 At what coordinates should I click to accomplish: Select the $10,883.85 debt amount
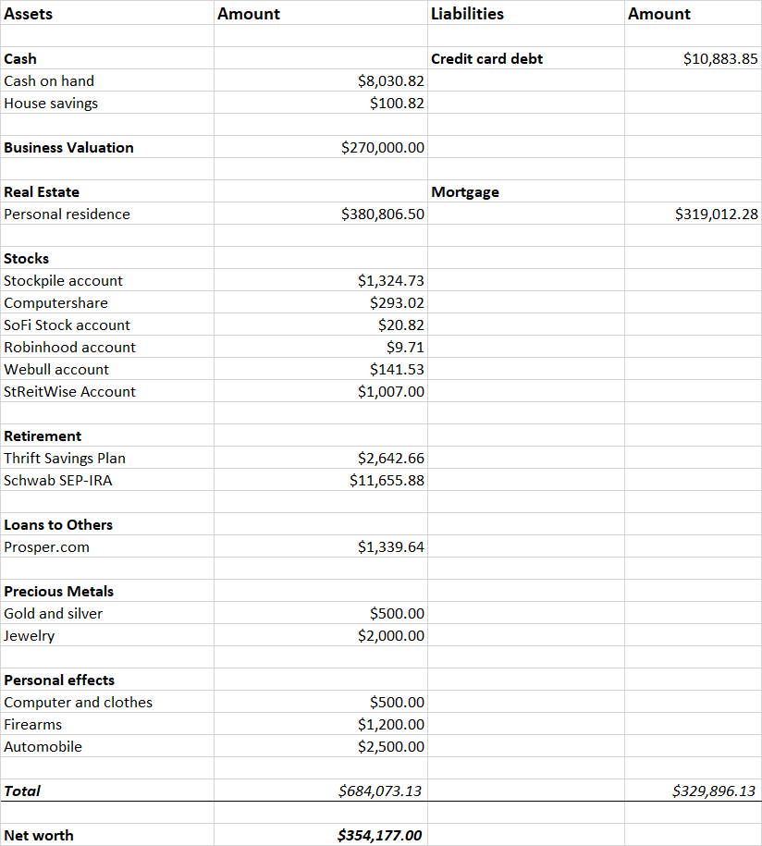pyautogui.click(x=720, y=58)
